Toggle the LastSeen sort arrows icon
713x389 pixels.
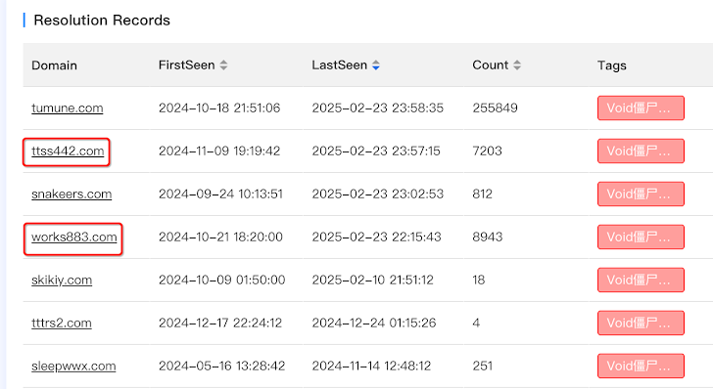(x=376, y=65)
